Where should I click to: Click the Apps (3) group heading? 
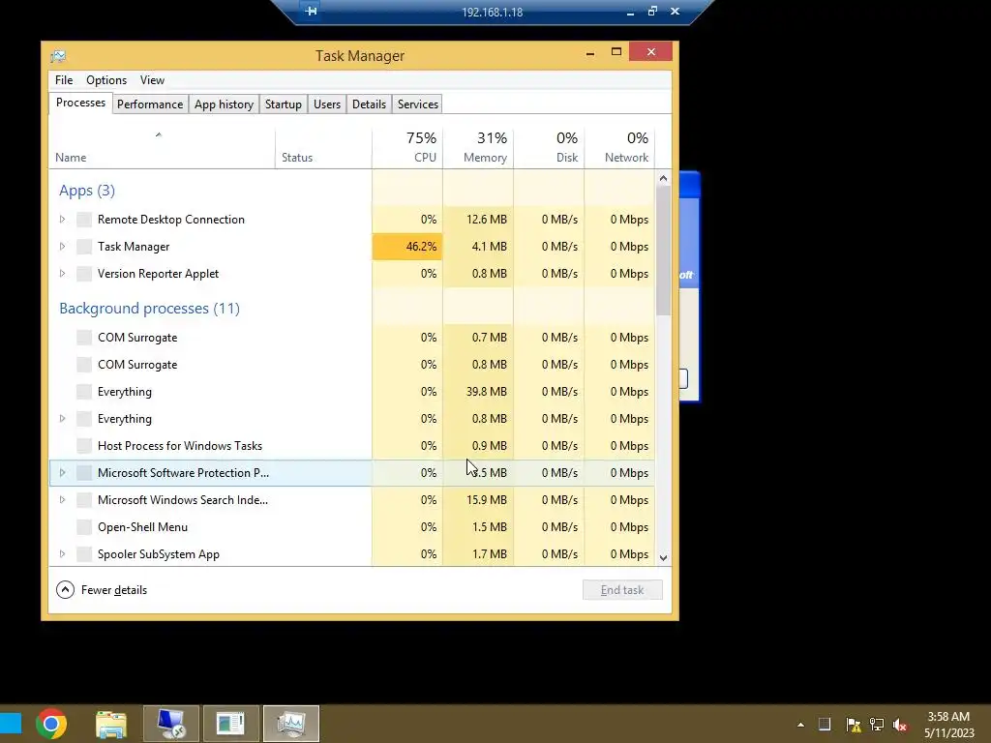(86, 191)
